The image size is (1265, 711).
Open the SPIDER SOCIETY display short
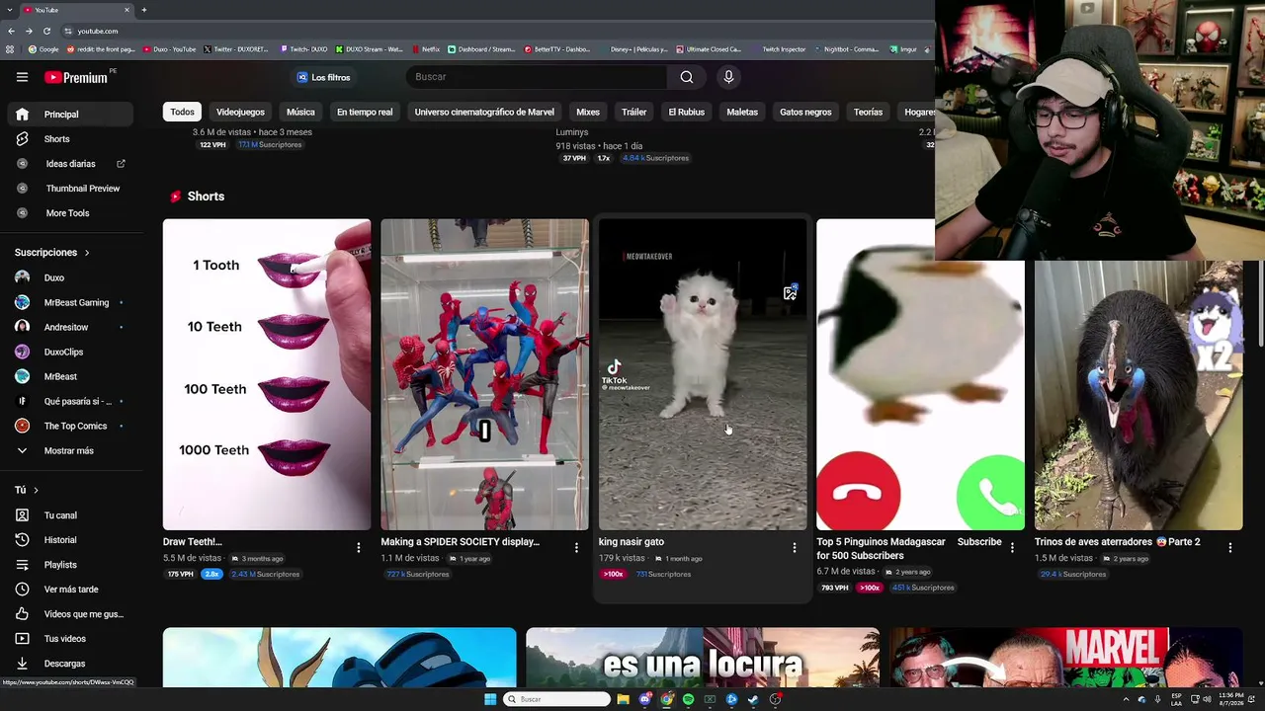pyautogui.click(x=484, y=374)
